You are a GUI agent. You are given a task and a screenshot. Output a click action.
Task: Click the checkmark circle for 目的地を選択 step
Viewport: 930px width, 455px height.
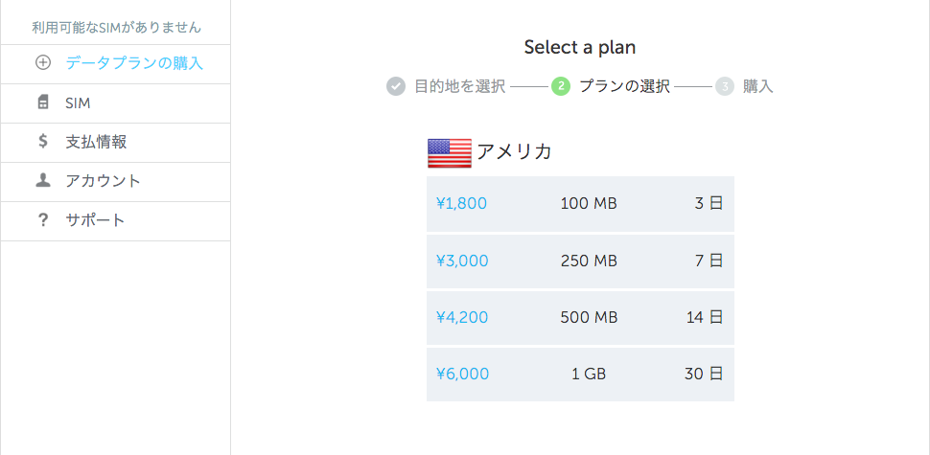tap(396, 86)
